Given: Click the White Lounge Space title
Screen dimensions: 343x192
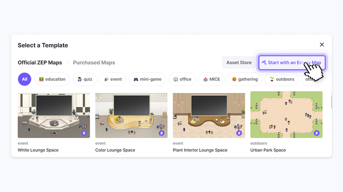Looking at the screenshot, I should 38,150.
